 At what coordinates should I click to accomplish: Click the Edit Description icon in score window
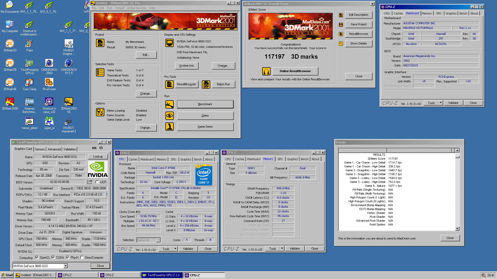341,15
